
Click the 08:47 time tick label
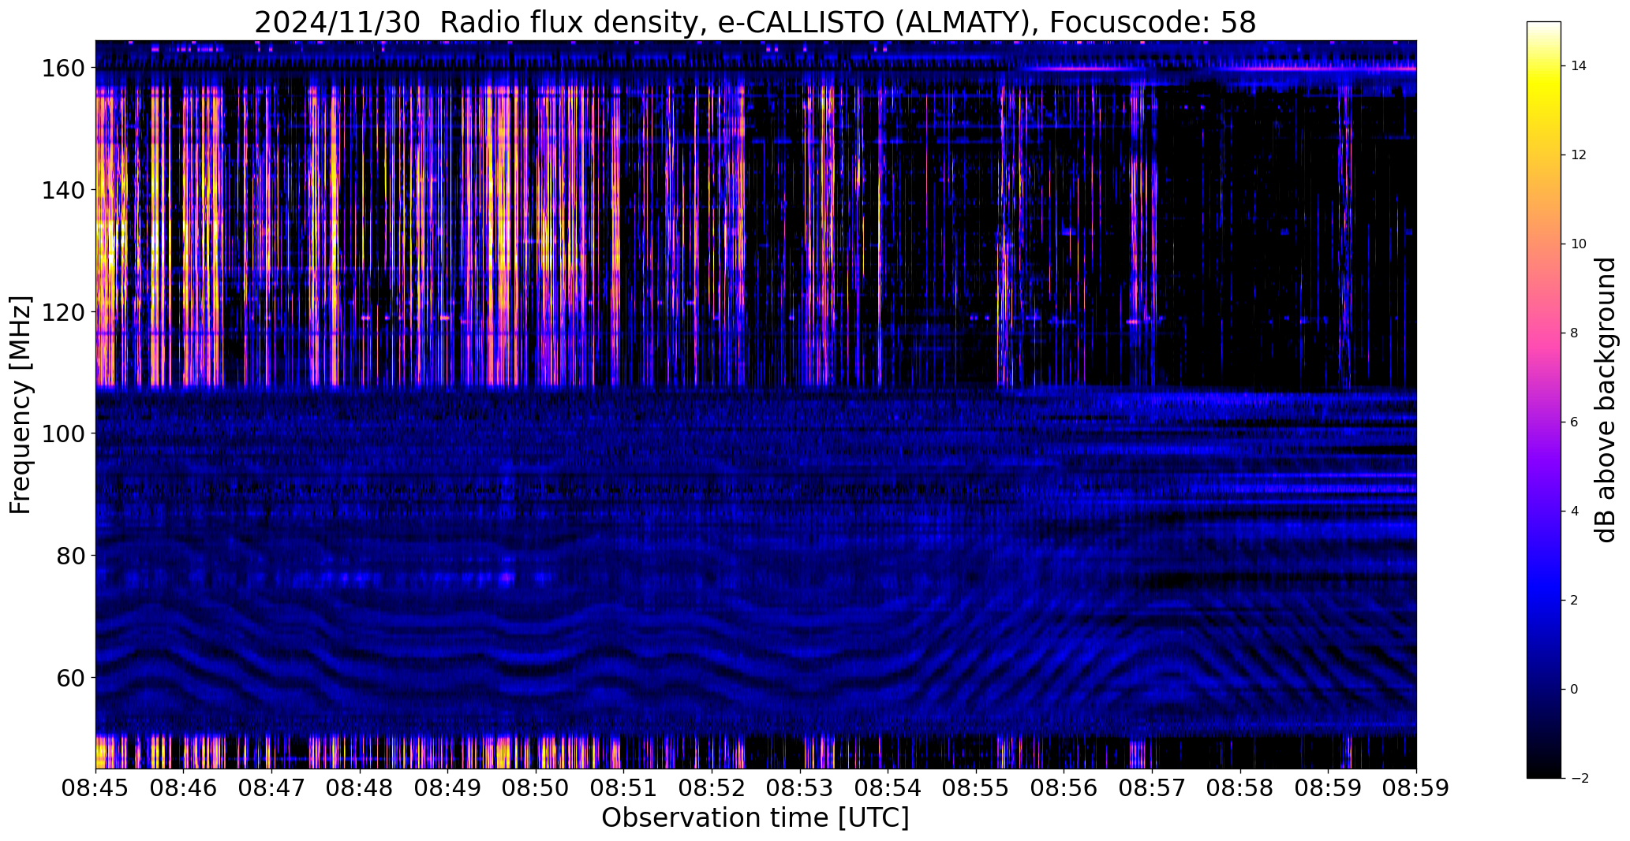pos(272,789)
